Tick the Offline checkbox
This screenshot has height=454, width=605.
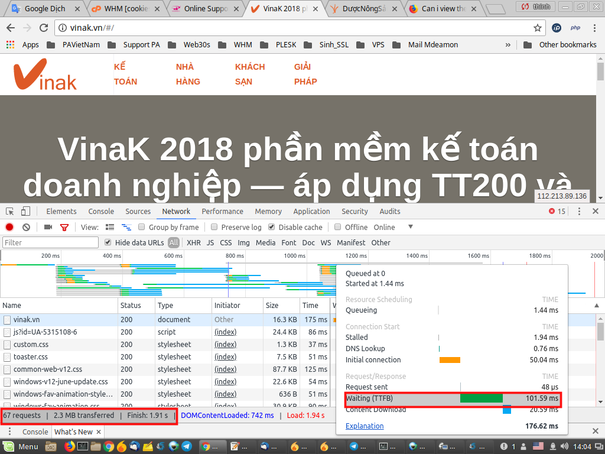[337, 227]
